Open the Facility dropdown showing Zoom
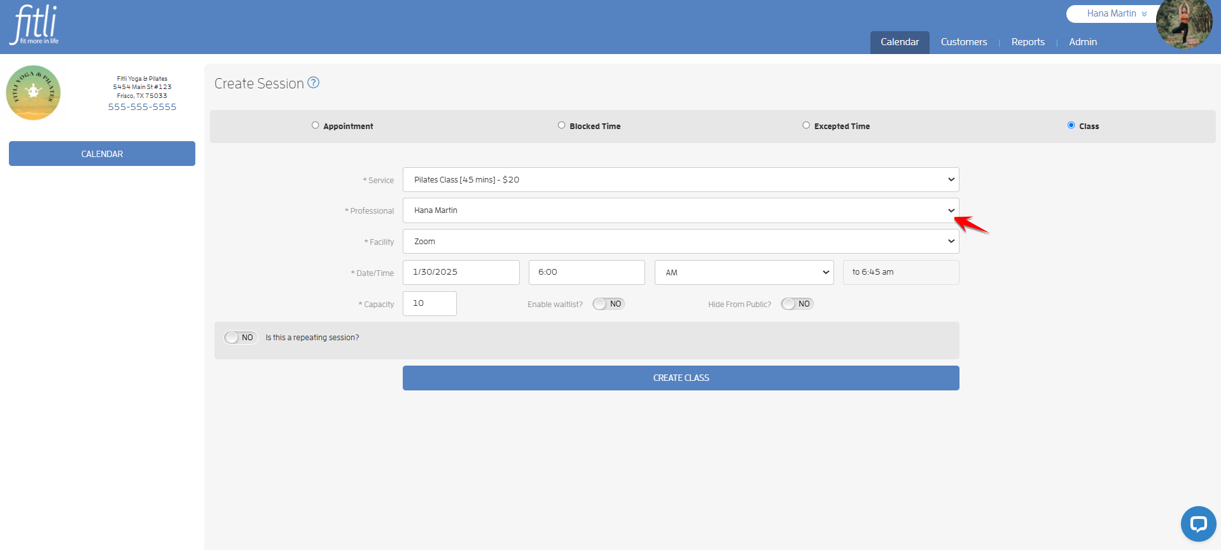 [681, 242]
